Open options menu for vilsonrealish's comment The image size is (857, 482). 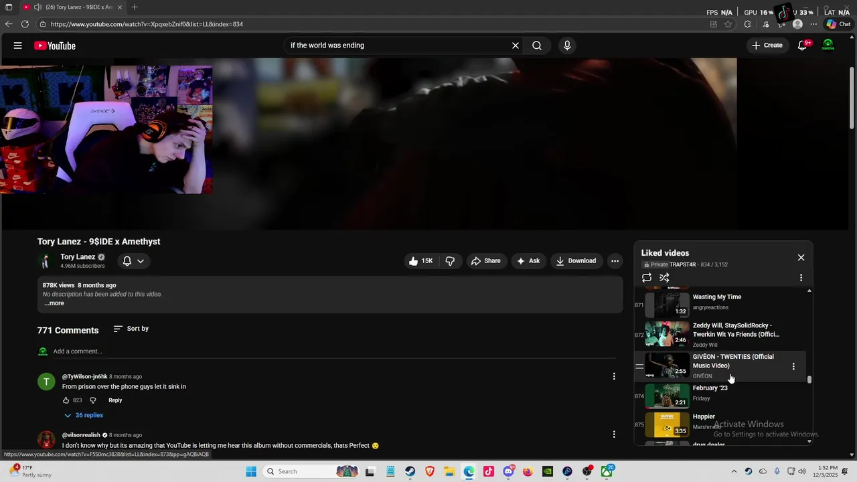614,434
